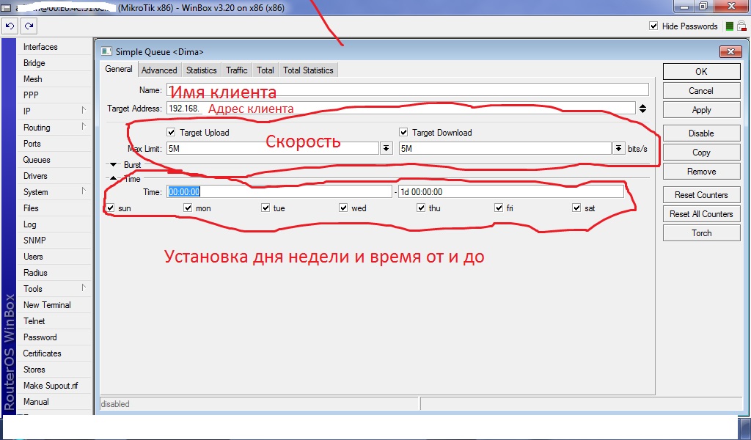
Task: Switch to the Advanced tab
Action: [159, 70]
